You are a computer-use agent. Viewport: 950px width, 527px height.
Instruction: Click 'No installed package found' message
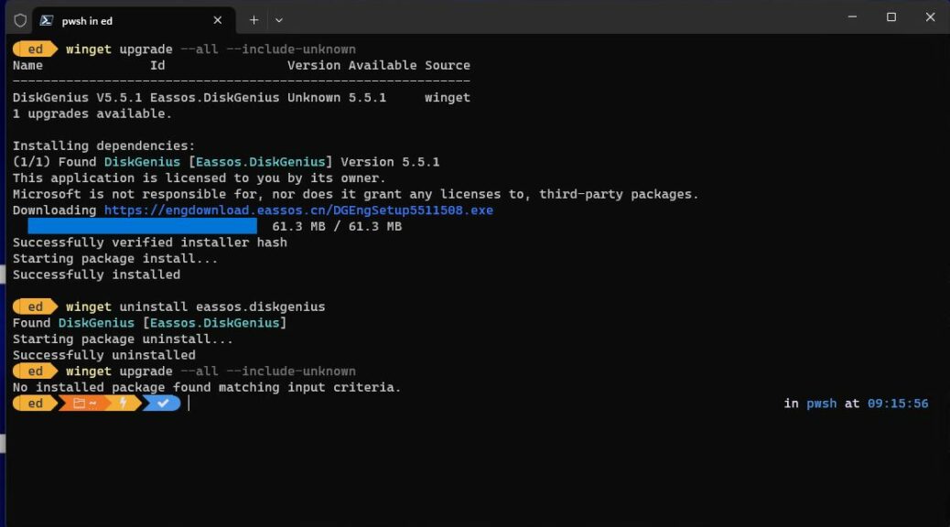pyautogui.click(x=207, y=387)
